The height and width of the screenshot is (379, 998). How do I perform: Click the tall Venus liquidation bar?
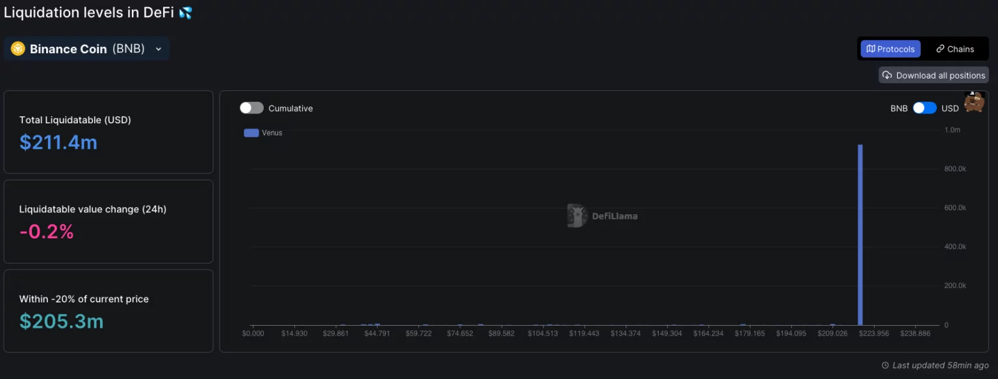860,234
